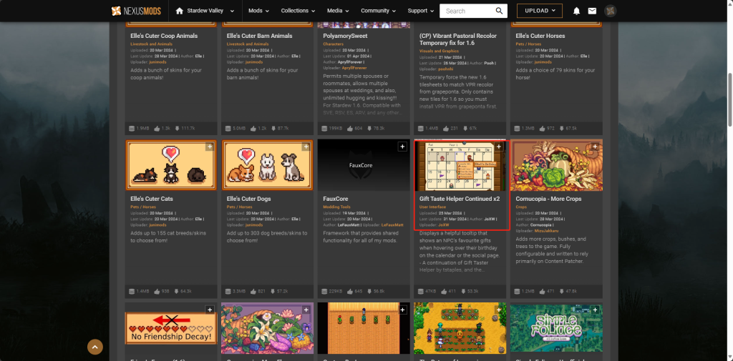Click the search magnifier icon
This screenshot has height=361, width=733.
click(500, 11)
